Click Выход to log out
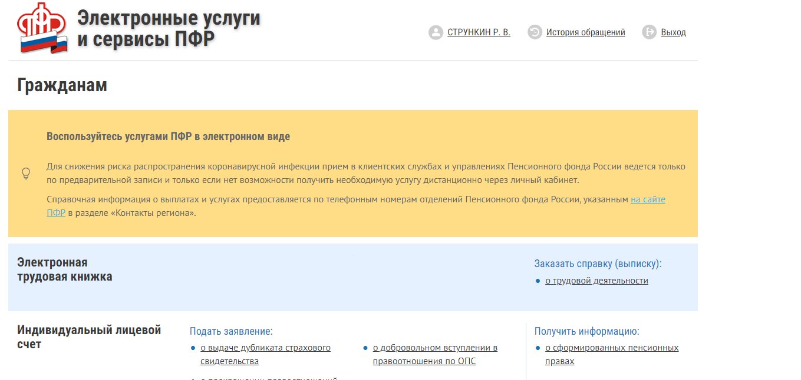Screen dimensions: 801x380 pyautogui.click(x=675, y=32)
